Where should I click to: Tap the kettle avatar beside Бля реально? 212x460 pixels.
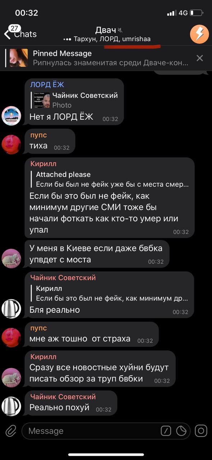pos(11,309)
